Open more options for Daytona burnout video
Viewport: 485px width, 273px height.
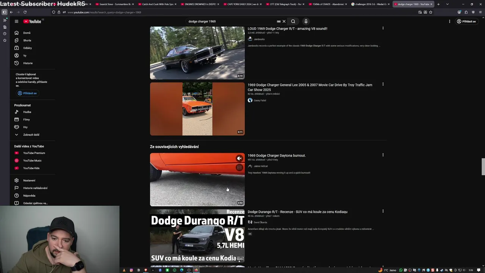[383, 155]
